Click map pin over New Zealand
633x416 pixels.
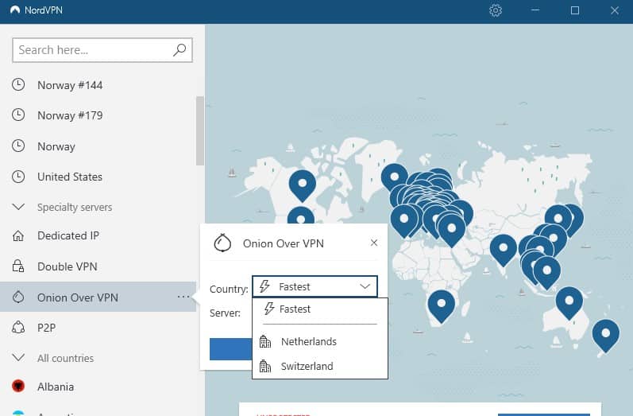(605, 335)
